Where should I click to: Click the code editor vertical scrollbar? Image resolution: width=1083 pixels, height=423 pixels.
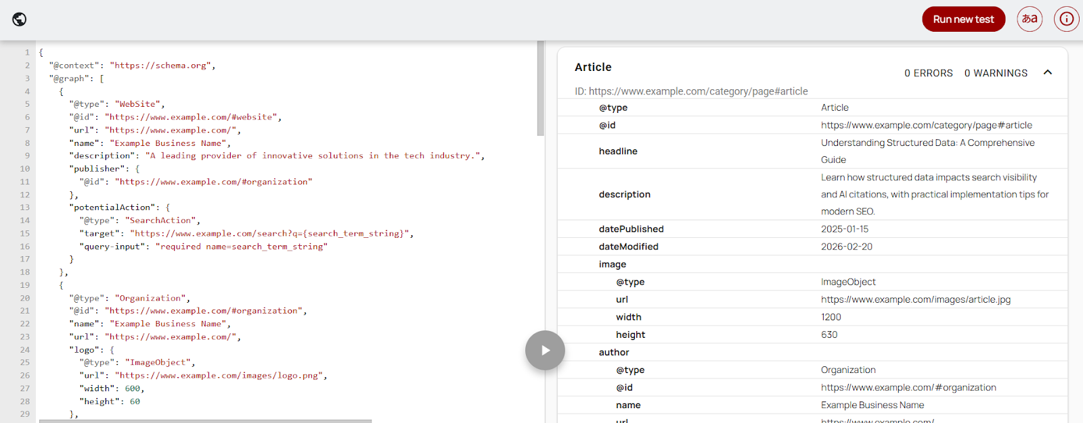(541, 89)
